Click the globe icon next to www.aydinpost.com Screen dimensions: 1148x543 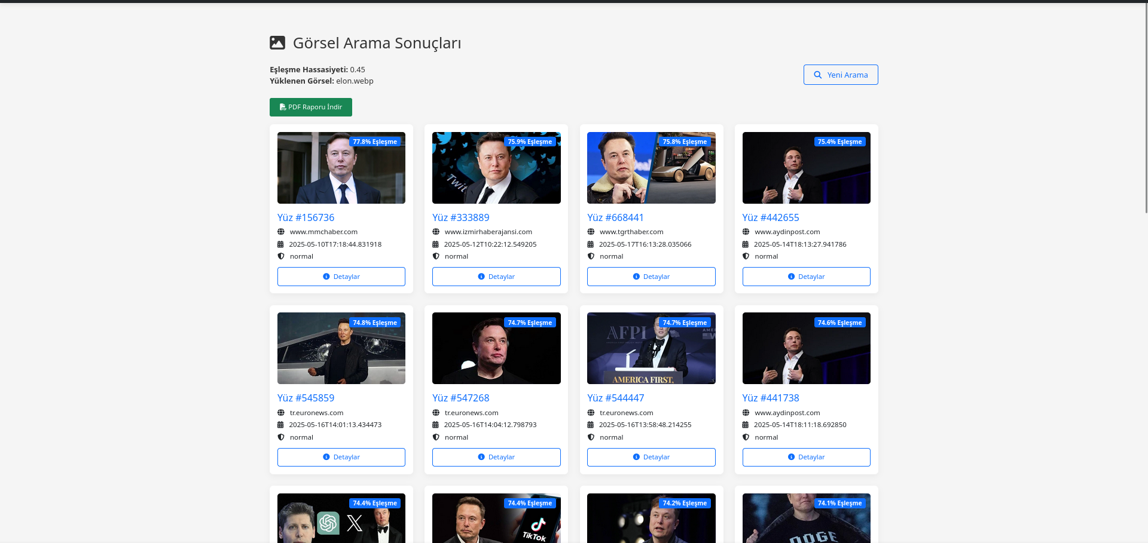tap(746, 232)
